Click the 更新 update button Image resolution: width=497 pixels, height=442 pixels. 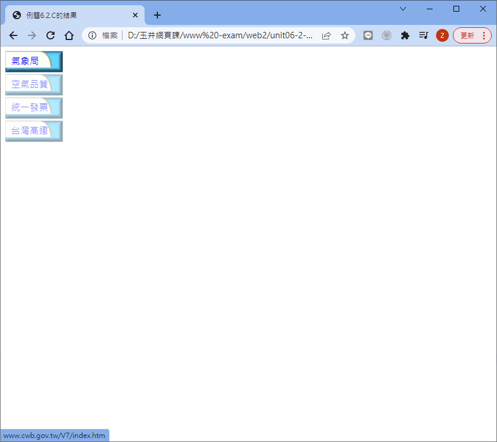point(471,35)
